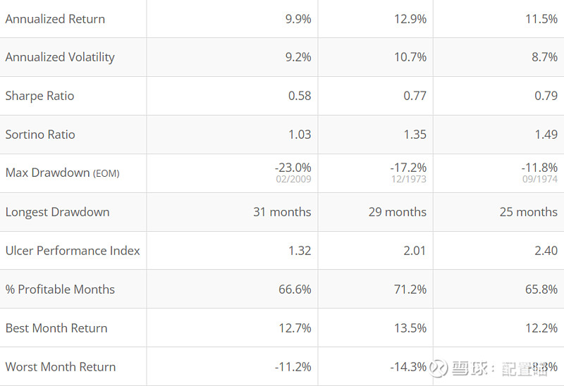Select the 71.2% profitable months value
The image size is (564, 386).
(x=410, y=289)
